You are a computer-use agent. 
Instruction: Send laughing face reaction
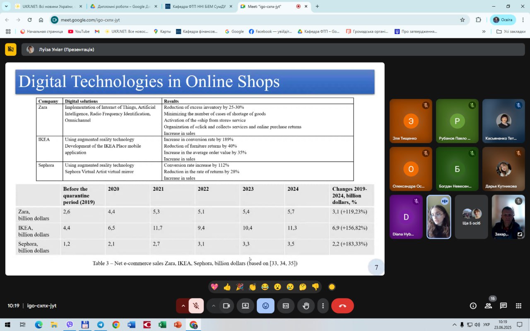265,287
